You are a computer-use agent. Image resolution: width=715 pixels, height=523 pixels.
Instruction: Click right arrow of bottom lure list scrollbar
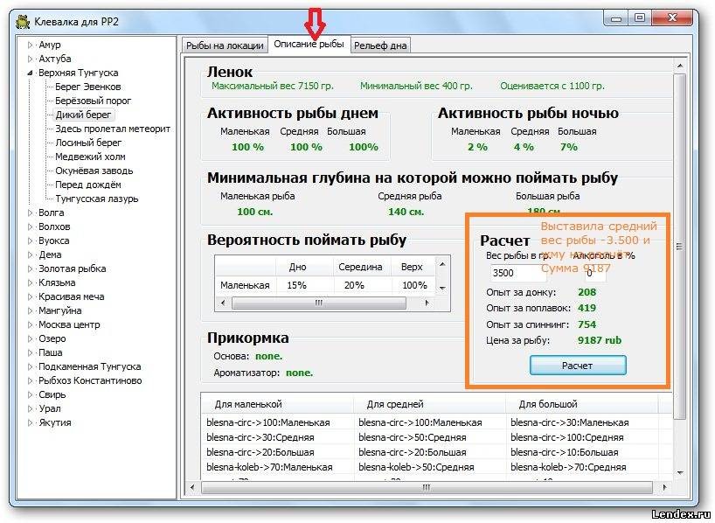click(664, 487)
